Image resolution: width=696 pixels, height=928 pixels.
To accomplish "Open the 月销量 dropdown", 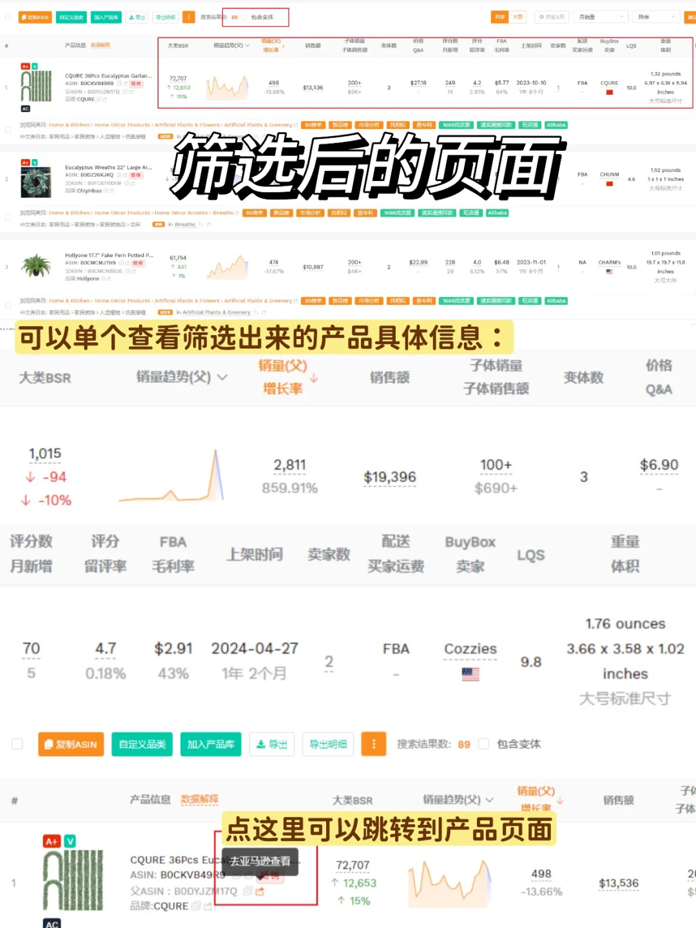I will [601, 16].
